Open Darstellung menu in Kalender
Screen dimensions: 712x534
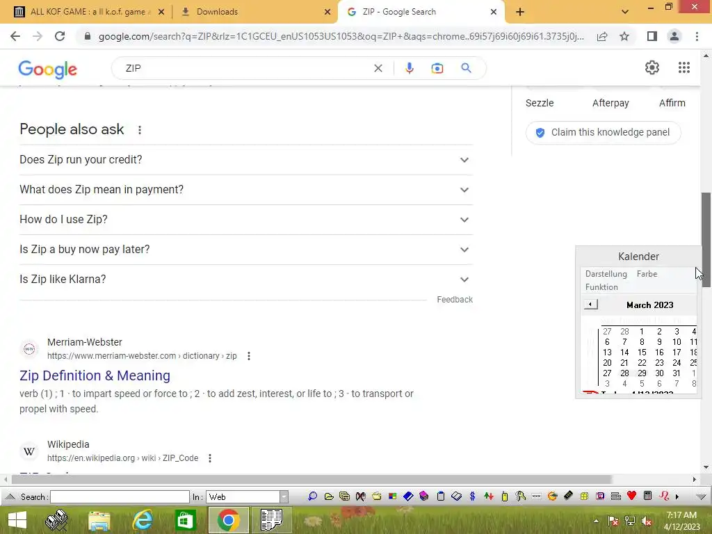[606, 274]
